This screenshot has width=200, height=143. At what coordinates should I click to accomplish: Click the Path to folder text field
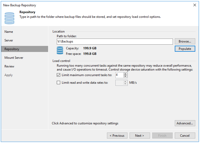[x=115, y=41]
